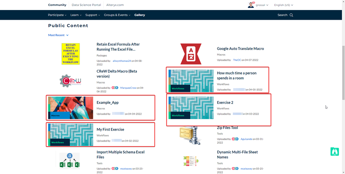Open the Example_App macro thumbnail
345x174 pixels.
click(x=71, y=108)
